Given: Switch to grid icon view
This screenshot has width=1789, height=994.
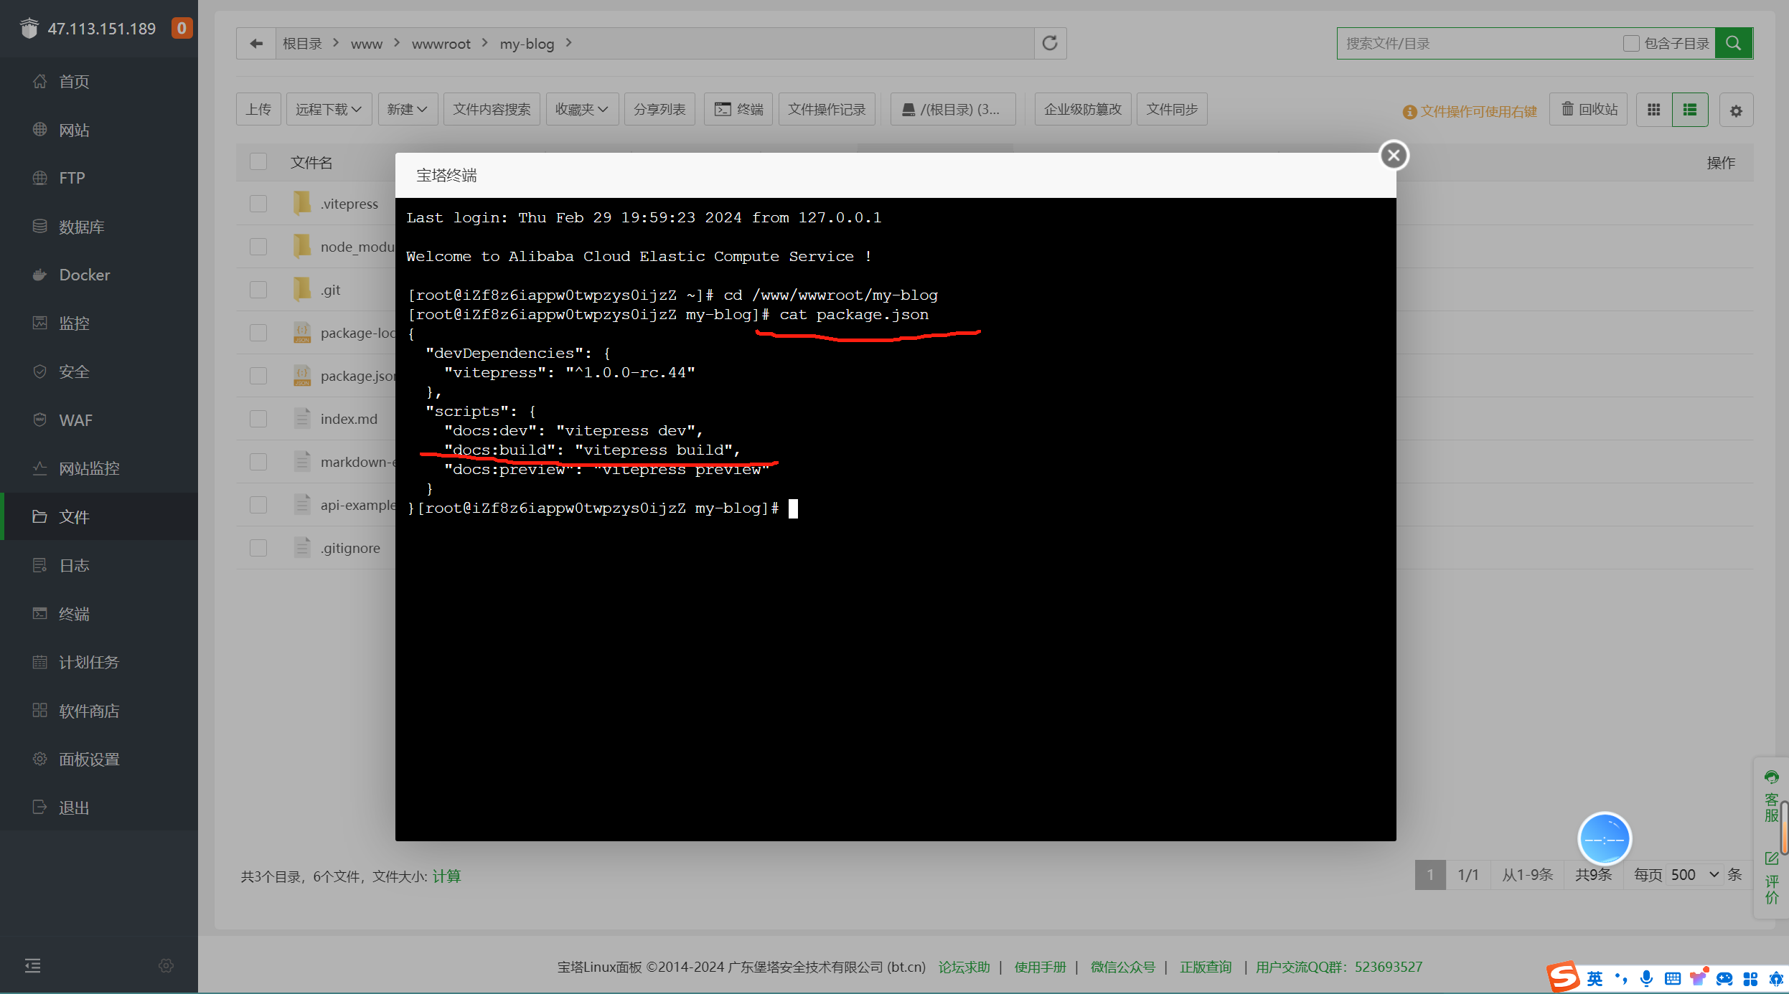Looking at the screenshot, I should (x=1654, y=110).
